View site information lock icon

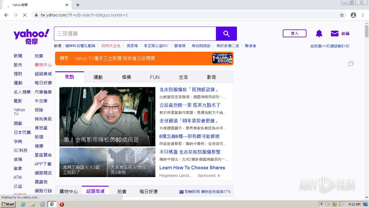pos(36,15)
